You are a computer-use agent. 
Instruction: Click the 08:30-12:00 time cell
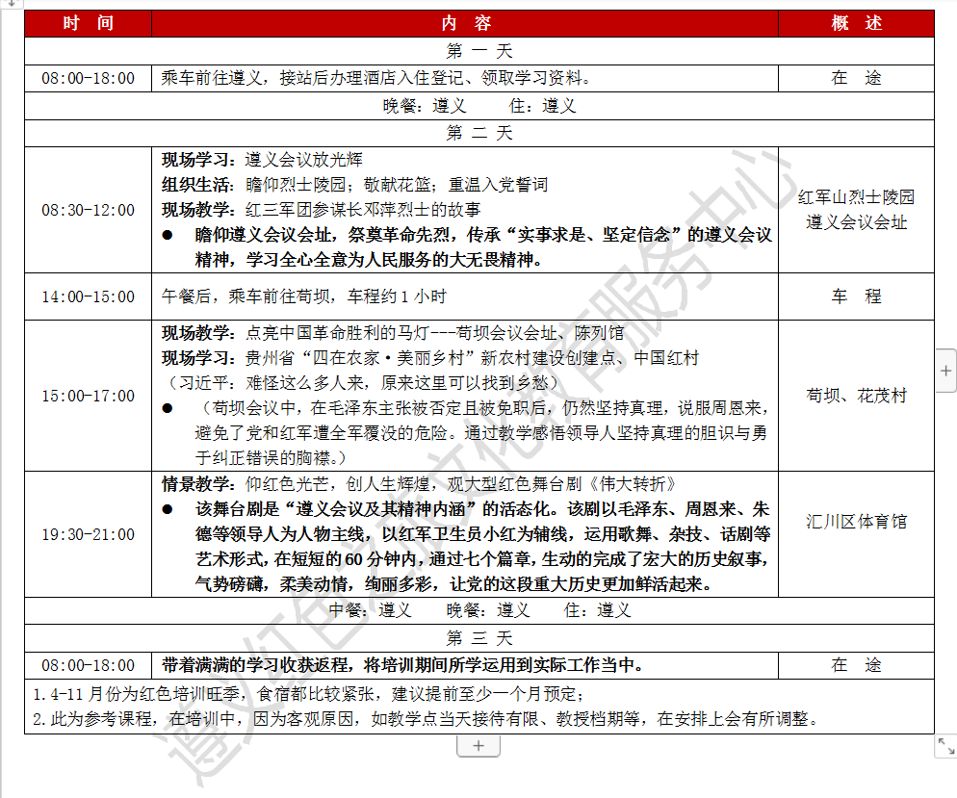[x=88, y=210]
